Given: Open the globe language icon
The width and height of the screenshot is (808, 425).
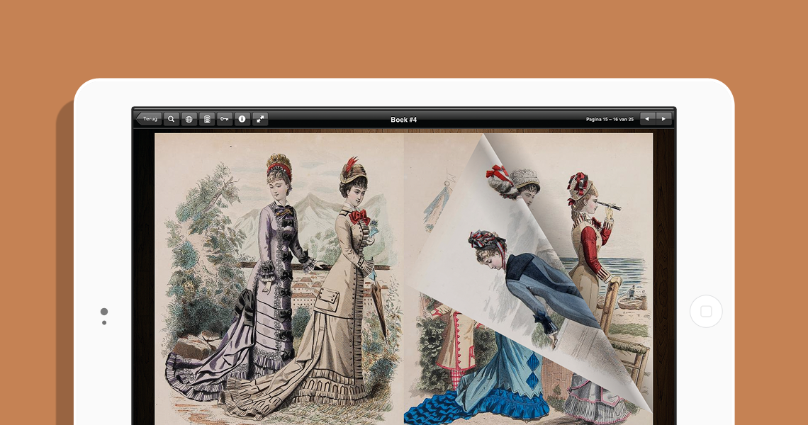Looking at the screenshot, I should click(x=189, y=119).
